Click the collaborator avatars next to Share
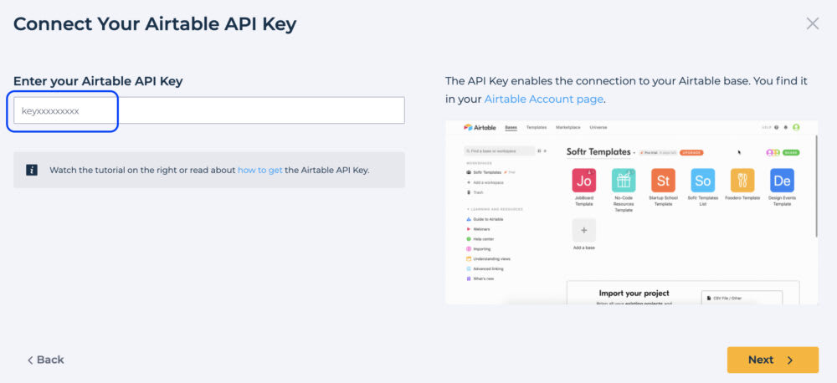Screen dimensions: 837x383 [773, 152]
